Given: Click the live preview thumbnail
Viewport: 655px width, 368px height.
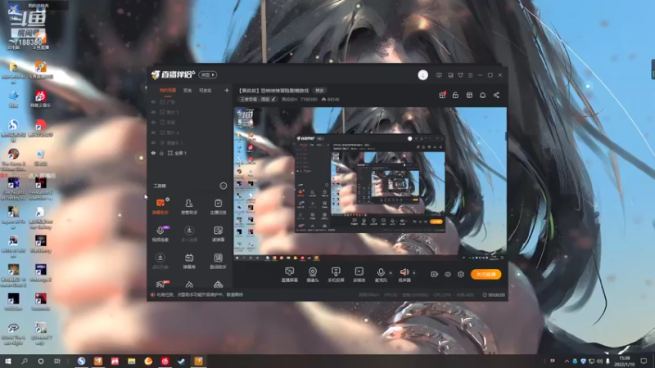Looking at the screenshot, I should (x=370, y=184).
